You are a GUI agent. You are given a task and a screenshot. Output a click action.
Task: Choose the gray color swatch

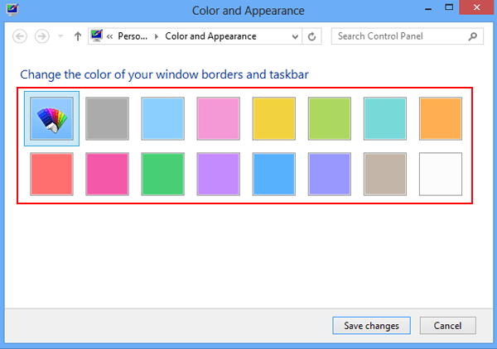(x=107, y=118)
